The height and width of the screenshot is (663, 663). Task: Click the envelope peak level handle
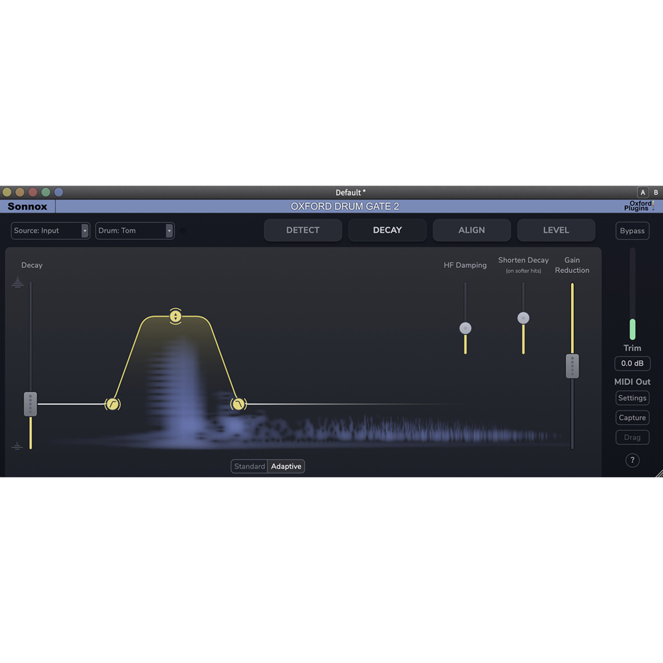[x=175, y=317]
